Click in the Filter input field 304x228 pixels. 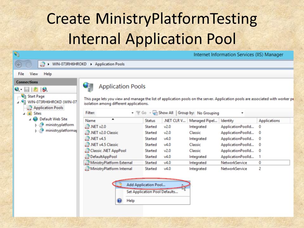(113, 113)
